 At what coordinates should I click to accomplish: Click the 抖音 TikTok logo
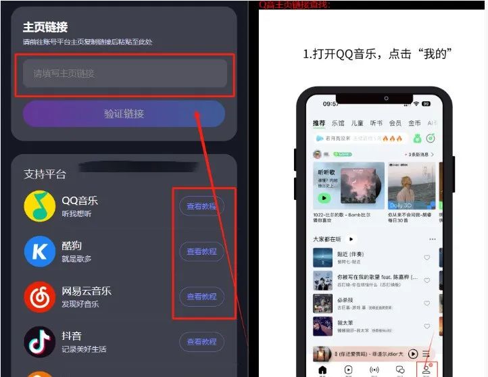tap(40, 342)
